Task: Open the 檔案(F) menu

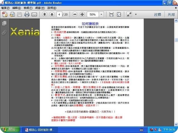Action: [5, 8]
